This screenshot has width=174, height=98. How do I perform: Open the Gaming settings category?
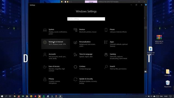point(117,56)
